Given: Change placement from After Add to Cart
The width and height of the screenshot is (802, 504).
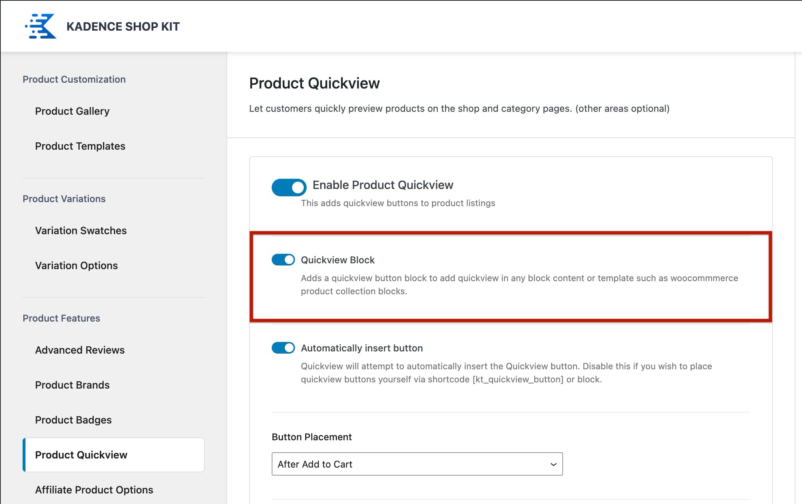Looking at the screenshot, I should (417, 464).
